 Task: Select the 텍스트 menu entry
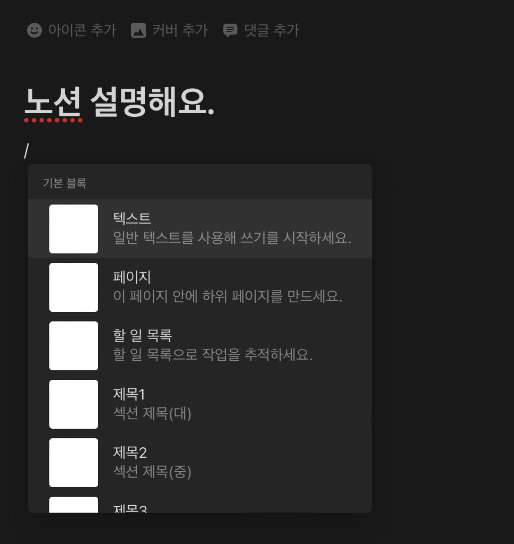[x=200, y=228]
